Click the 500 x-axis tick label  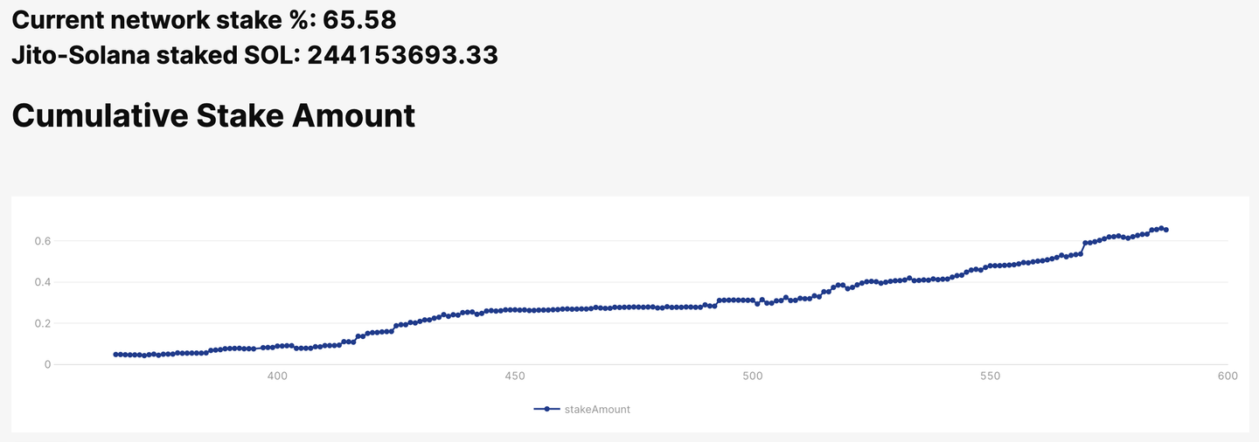point(752,376)
